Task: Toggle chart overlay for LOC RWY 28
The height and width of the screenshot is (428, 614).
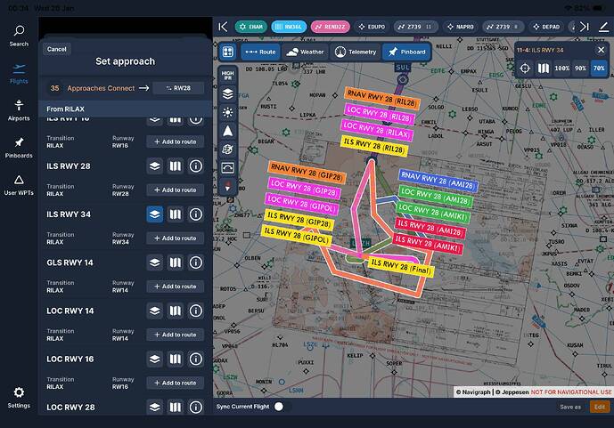Action: click(155, 408)
